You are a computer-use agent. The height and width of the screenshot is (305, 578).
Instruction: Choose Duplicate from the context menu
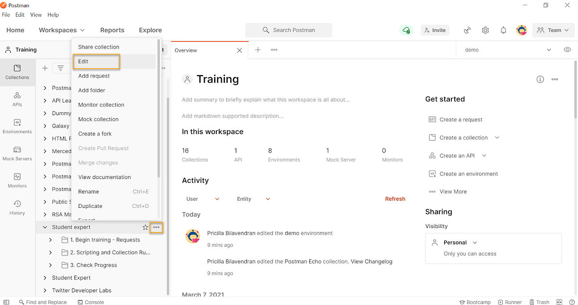[x=114, y=206]
